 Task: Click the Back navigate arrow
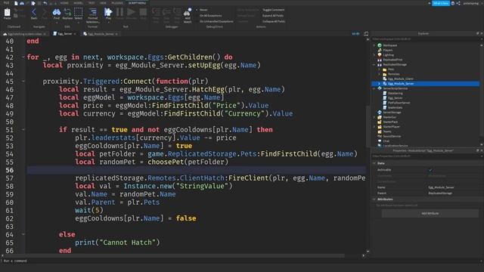click(34, 13)
